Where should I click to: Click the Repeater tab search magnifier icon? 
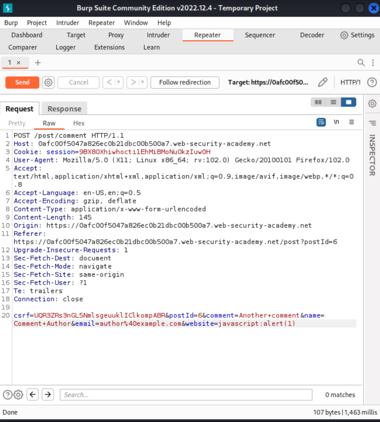coord(361,63)
